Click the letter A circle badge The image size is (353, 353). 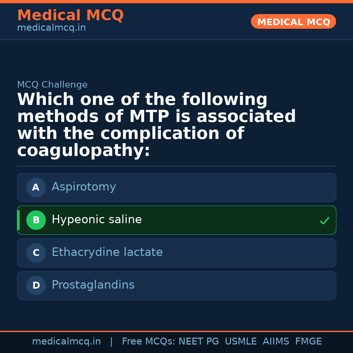36,188
